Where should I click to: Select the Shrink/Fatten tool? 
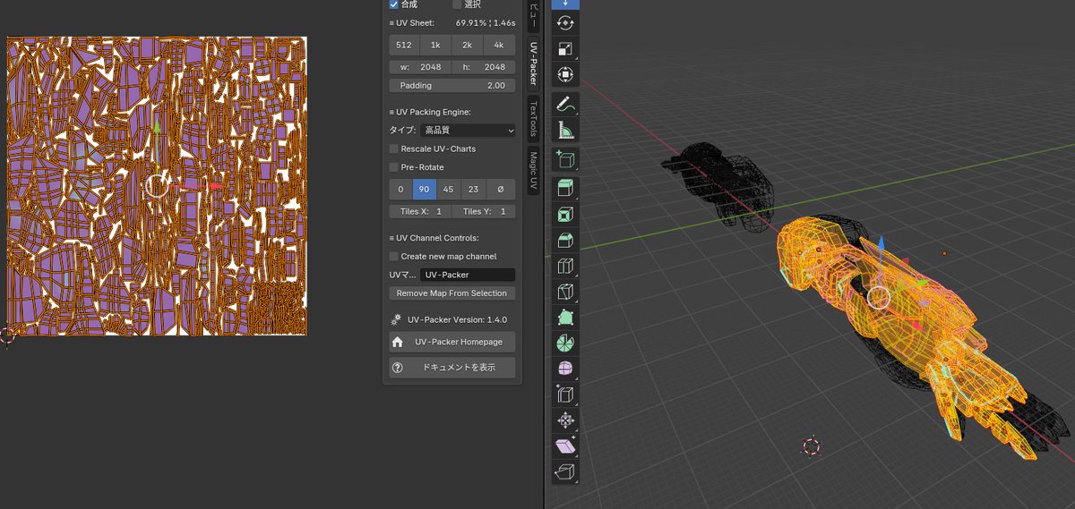(x=565, y=420)
